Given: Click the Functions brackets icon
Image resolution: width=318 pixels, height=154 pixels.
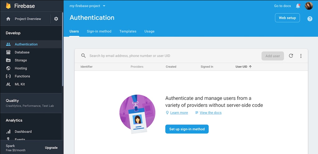Looking at the screenshot, I should coord(8,76).
